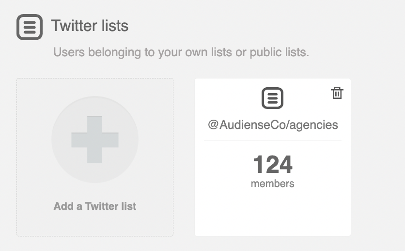Delete the @AudienseCo/agencies list with trash icon
Viewport: 405px width, 251px height.
[x=337, y=93]
